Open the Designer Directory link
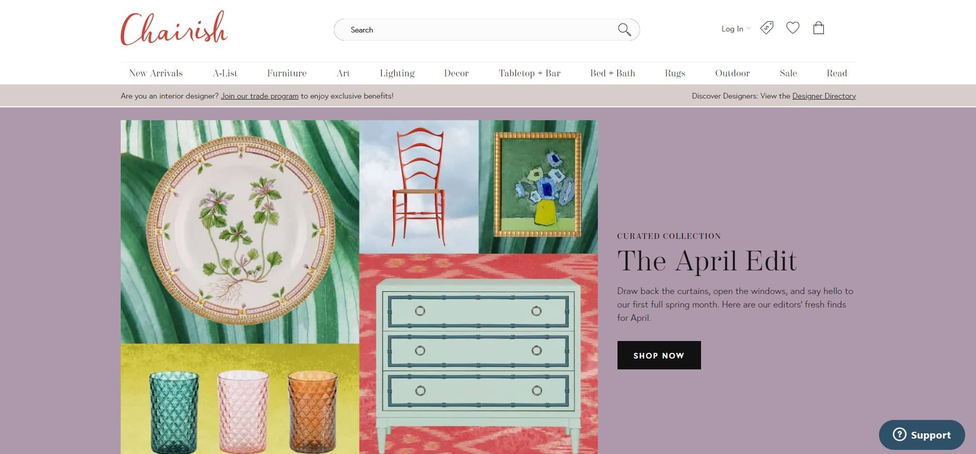Viewport: 976px width, 454px height. coord(824,96)
